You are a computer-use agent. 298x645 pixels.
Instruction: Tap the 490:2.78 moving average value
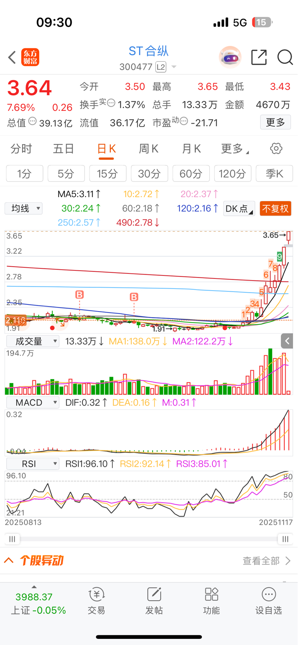(x=138, y=222)
